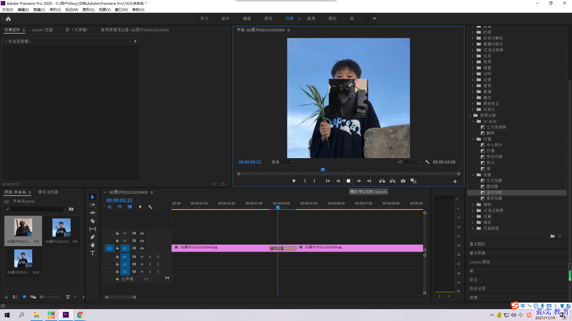Select 交叉划像 transition

point(494,181)
